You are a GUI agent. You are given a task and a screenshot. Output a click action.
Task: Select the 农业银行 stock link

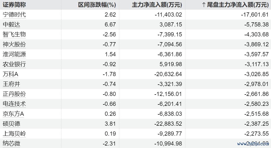pyautogui.click(x=14, y=64)
